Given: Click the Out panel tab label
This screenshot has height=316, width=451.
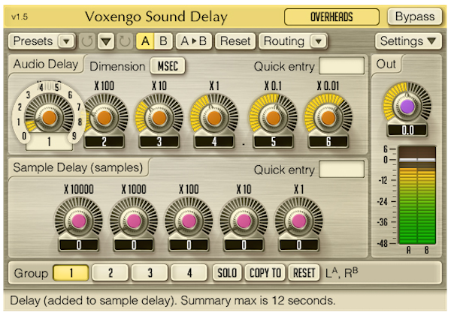Looking at the screenshot, I should pos(386,64).
